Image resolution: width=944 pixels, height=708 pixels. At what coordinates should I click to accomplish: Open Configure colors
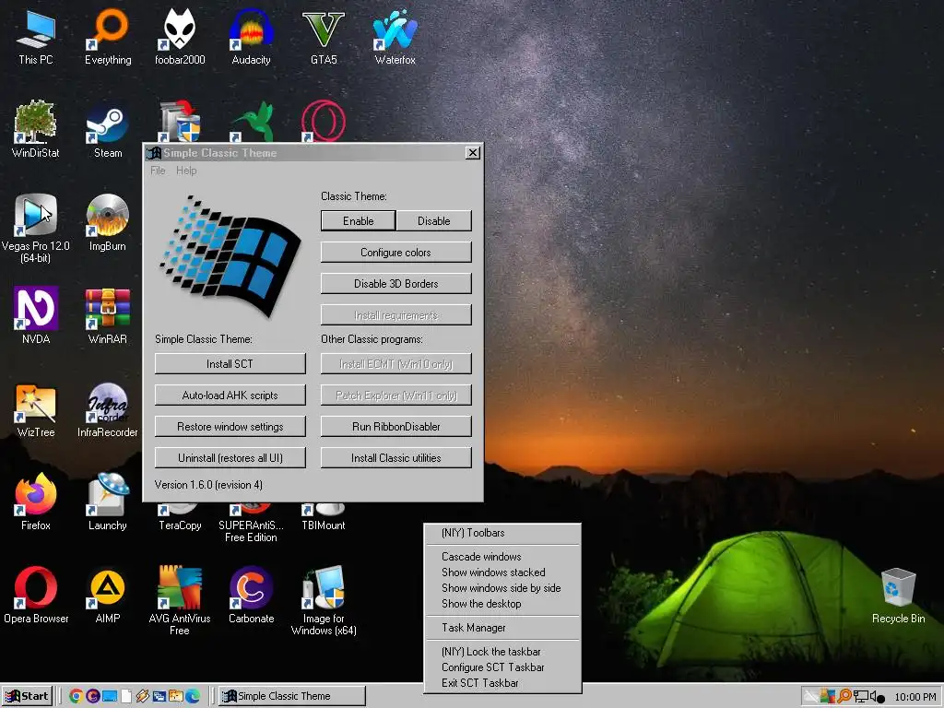coord(396,253)
